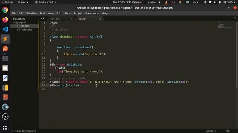238x133 pixels.
Task: Click the Sublime Text dock icon
Action: point(5,39)
